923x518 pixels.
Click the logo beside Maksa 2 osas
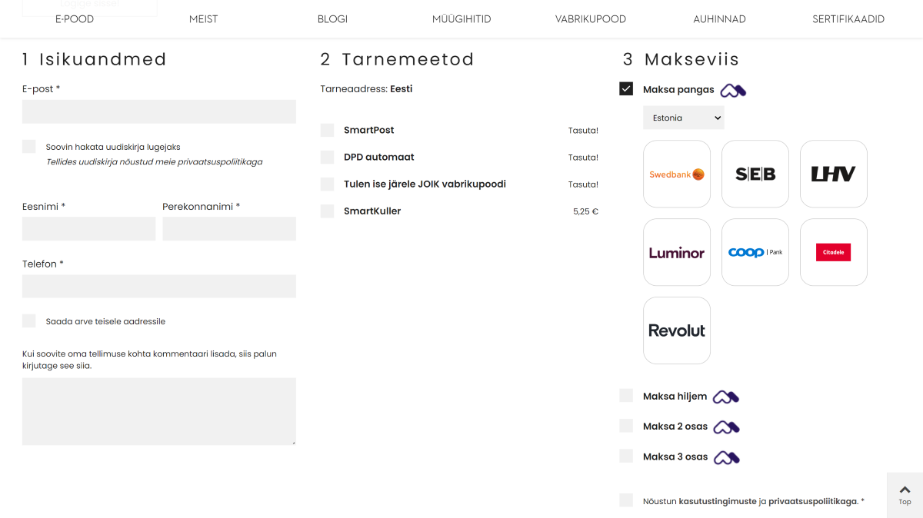pyautogui.click(x=727, y=427)
